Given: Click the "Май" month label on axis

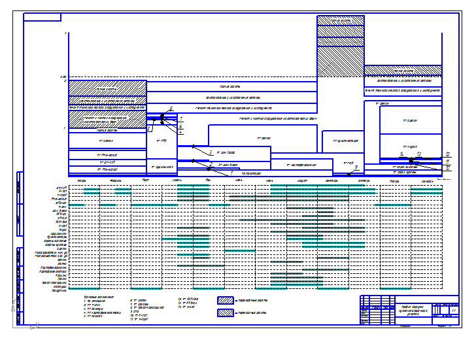Looking at the screenshot, I should (x=208, y=180).
